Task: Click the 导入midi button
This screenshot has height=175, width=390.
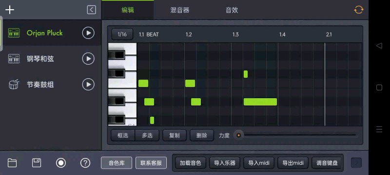Action: tap(259, 163)
